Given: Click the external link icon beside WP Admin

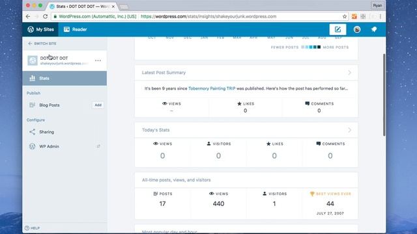Looking at the screenshot, I should [x=98, y=146].
